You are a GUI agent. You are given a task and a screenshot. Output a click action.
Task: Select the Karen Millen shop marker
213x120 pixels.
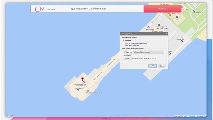pyautogui.click(x=149, y=27)
